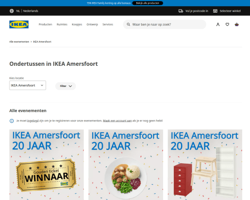Click 'Vul je postcode in' link
Viewport: 250px width, 200px height.
pyautogui.click(x=197, y=11)
